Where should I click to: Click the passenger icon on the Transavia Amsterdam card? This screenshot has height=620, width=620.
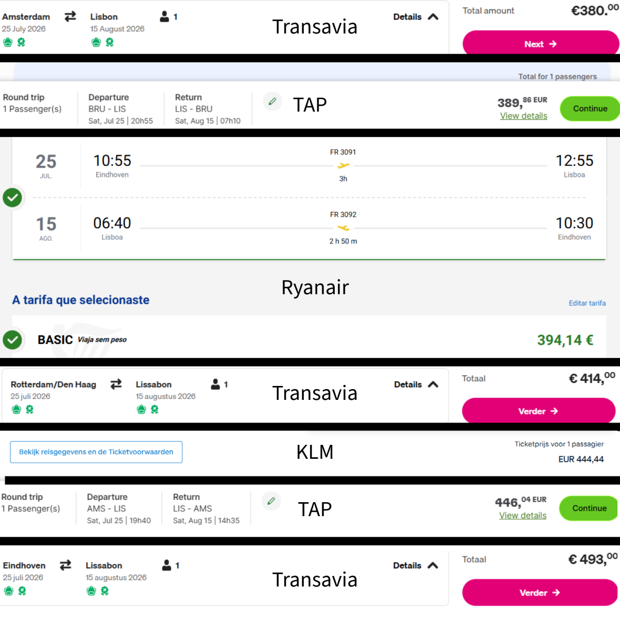pyautogui.click(x=164, y=17)
